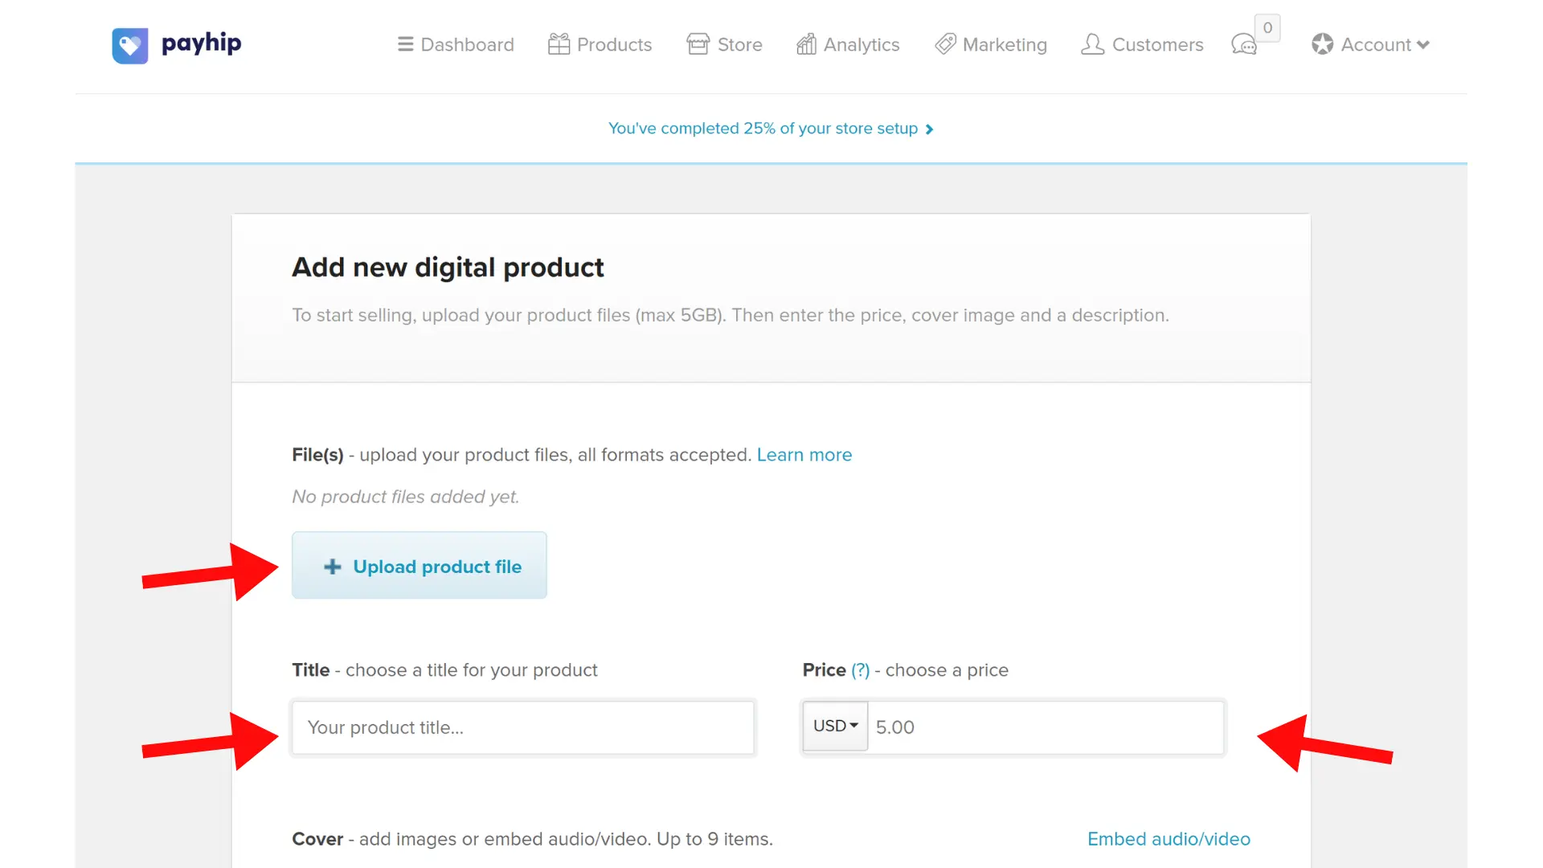Image resolution: width=1543 pixels, height=868 pixels.
Task: Expand the store setup progress arrow
Action: coord(929,129)
